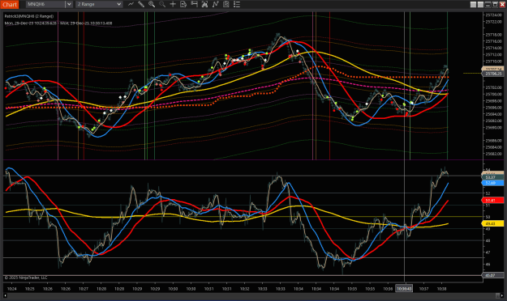The height and width of the screenshot is (301, 507).
Task: Click the 10:36:43 time marker
Action: [404, 289]
